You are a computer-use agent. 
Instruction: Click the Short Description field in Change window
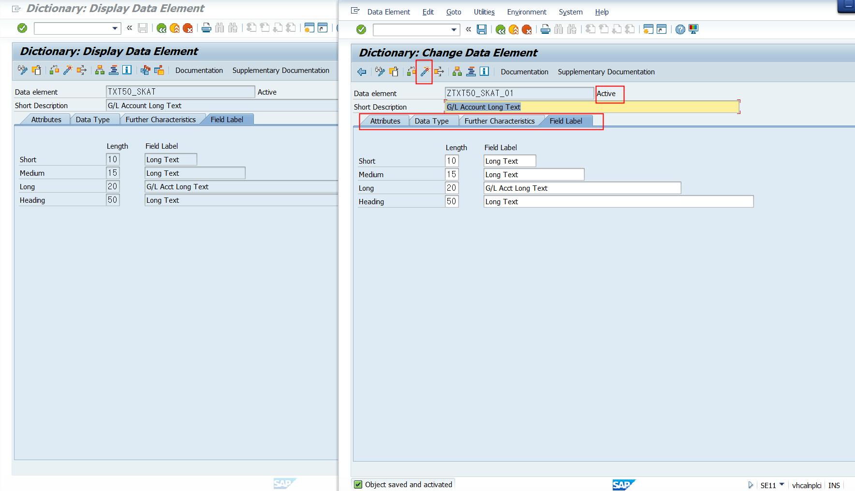592,107
